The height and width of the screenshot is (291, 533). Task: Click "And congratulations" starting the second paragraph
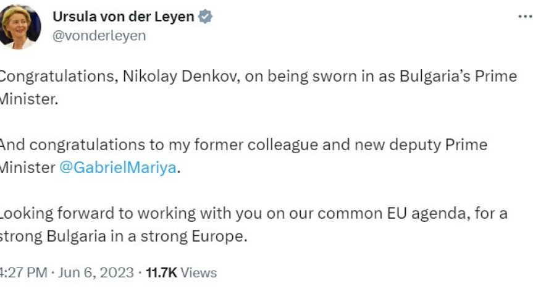(x=65, y=145)
